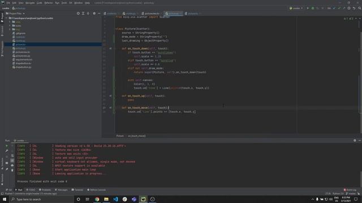
Task: Expand the icons folder arrow
Action: 10,25
